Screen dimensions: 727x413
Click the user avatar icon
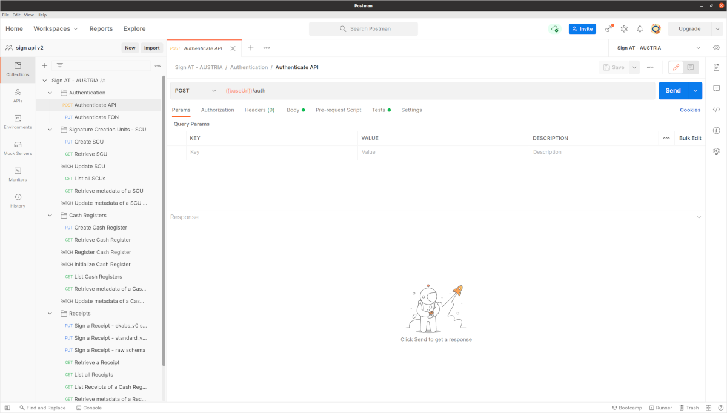(656, 29)
